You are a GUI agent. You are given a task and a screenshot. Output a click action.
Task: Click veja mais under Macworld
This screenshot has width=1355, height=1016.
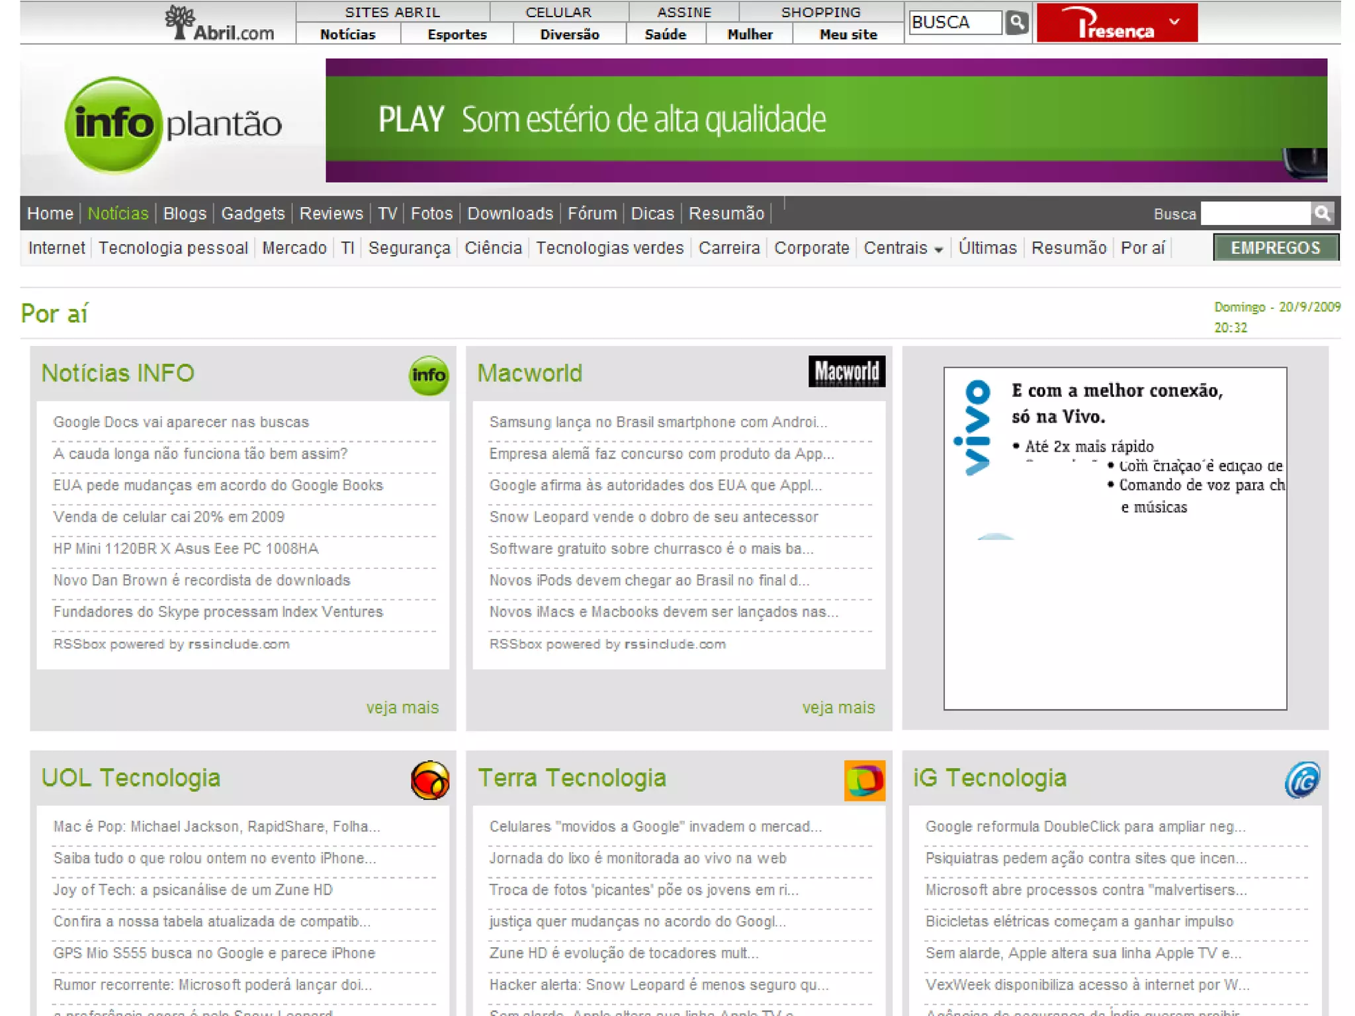point(838,708)
